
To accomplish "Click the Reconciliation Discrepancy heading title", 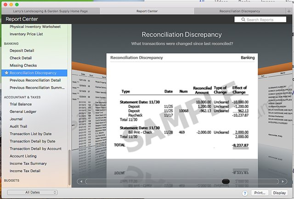I will tap(182, 34).
